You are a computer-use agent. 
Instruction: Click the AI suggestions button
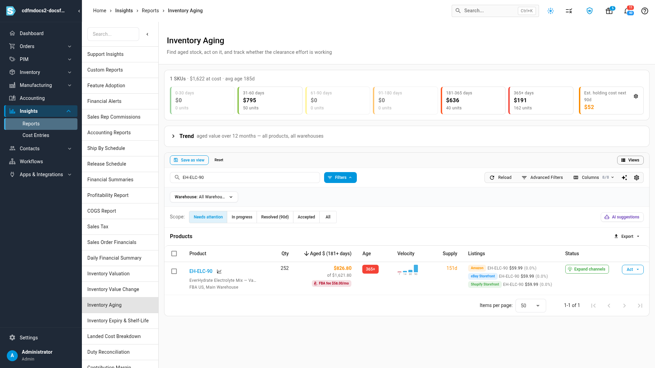pos(622,217)
